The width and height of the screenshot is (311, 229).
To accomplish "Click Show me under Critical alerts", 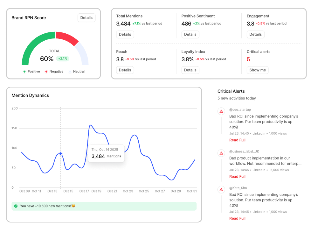I will click(258, 70).
